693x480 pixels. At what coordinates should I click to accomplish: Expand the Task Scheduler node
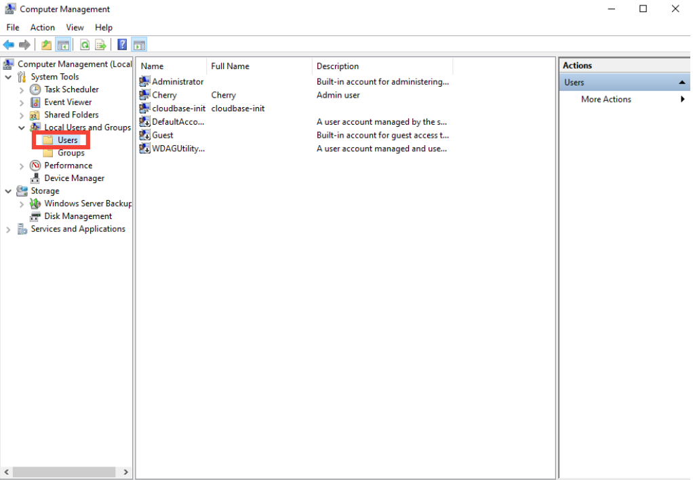tap(22, 89)
